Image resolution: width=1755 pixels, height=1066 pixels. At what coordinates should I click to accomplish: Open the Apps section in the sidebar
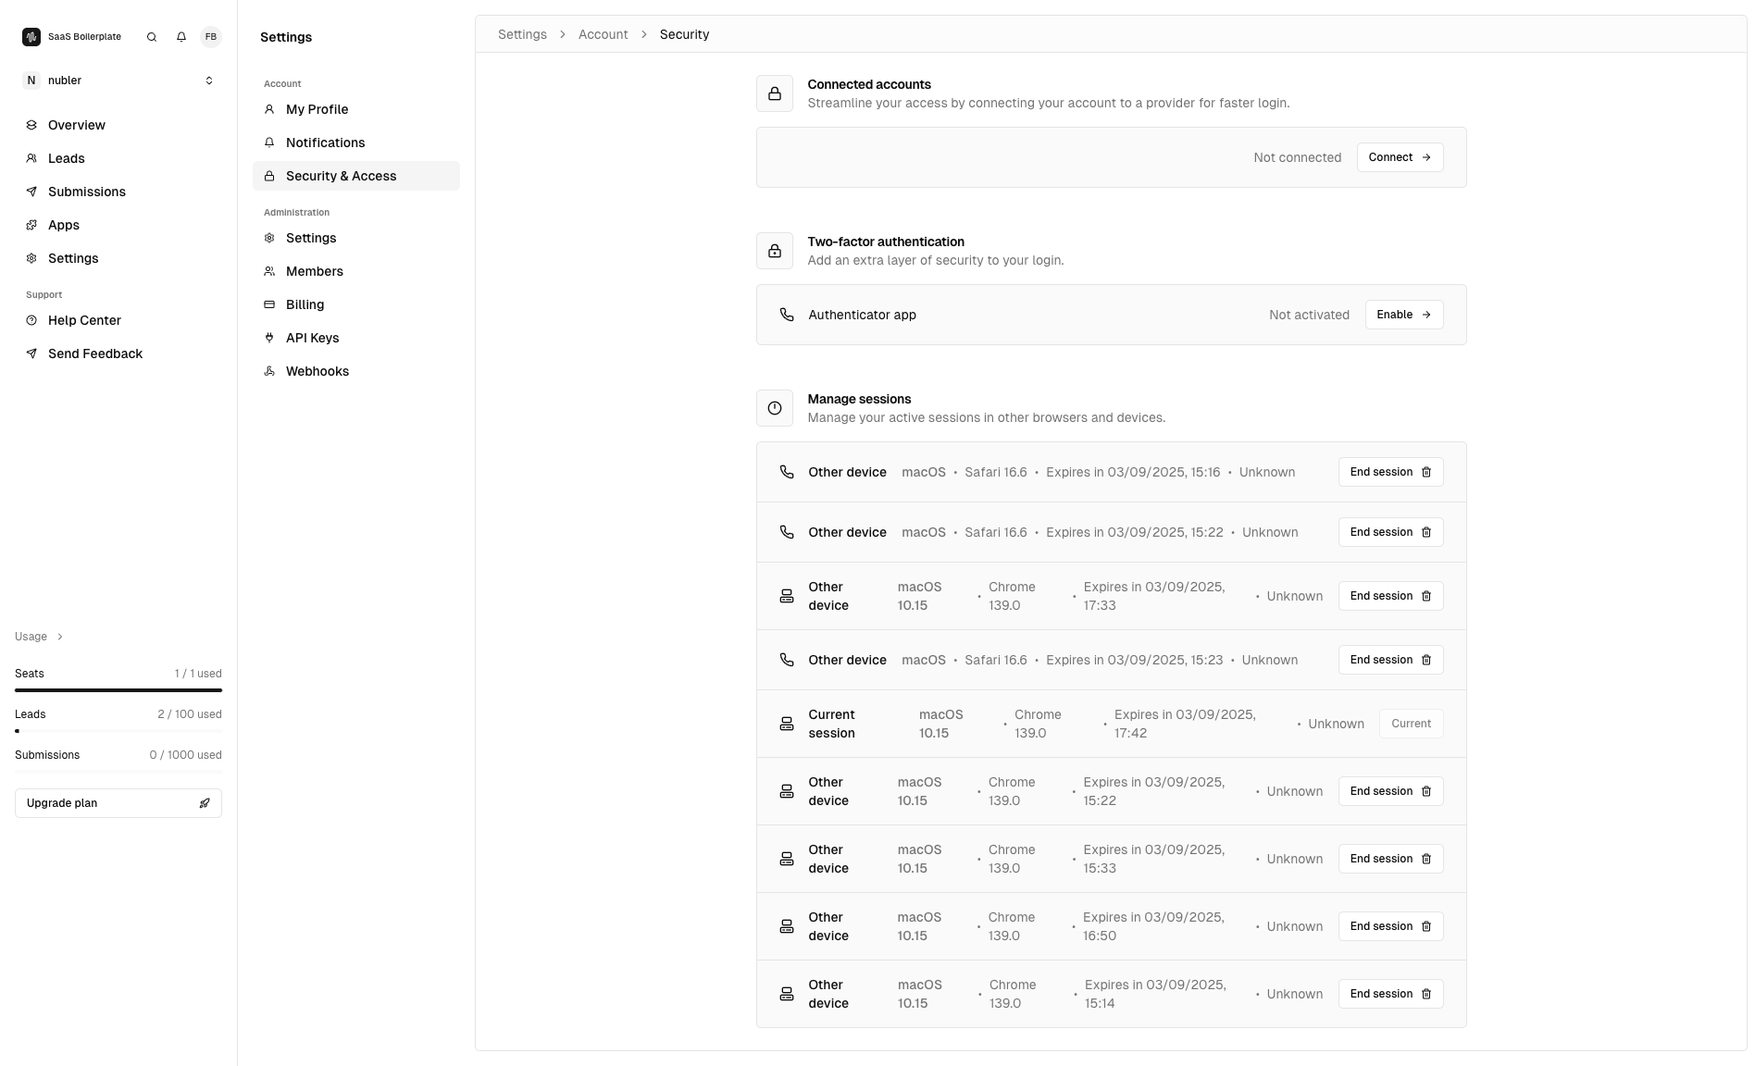(x=64, y=225)
